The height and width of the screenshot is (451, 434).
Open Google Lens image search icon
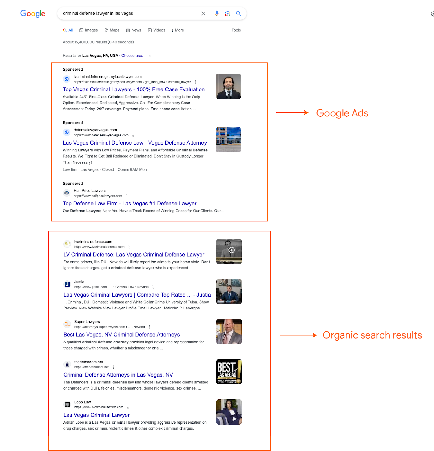[227, 13]
